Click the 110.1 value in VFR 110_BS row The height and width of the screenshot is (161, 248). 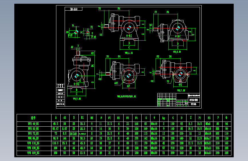tap(56, 143)
